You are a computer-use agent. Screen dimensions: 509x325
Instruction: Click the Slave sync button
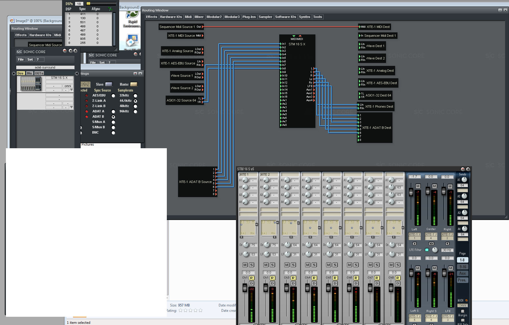click(x=109, y=84)
